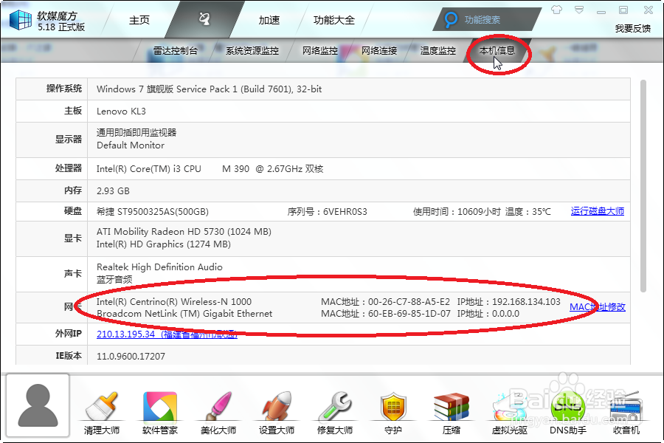Click the 运行磁盘大师 link
The width and height of the screenshot is (664, 443).
tap(598, 210)
